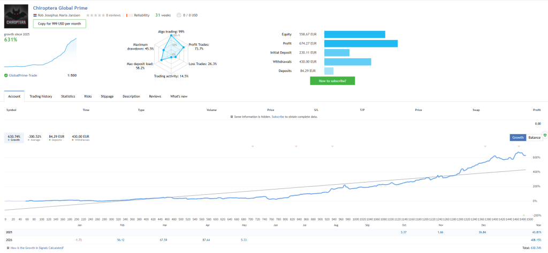Toggle the Growth series in chart legend
This screenshot has height=253, width=548.
[x=13, y=138]
